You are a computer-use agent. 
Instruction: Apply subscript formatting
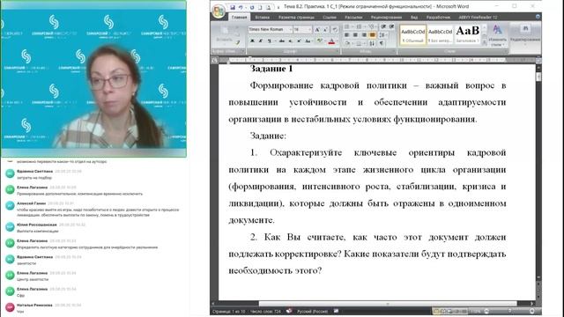click(x=290, y=41)
